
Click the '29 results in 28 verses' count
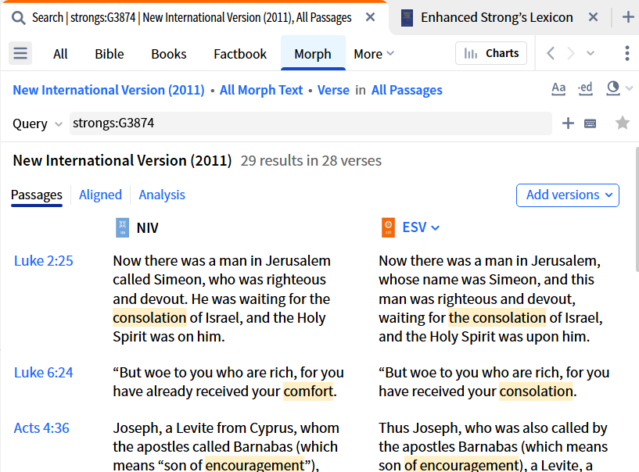click(x=311, y=161)
